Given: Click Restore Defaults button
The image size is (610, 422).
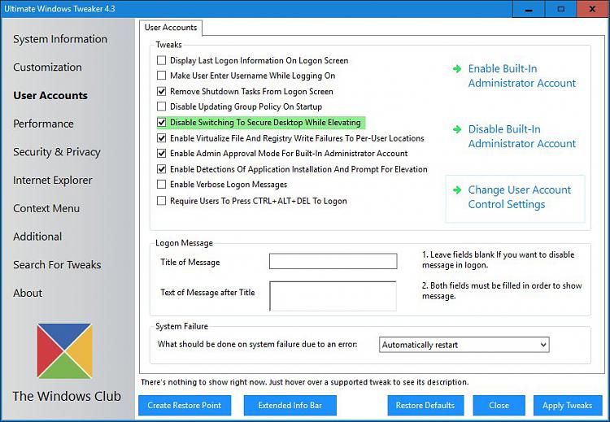Looking at the screenshot, I should tap(425, 405).
